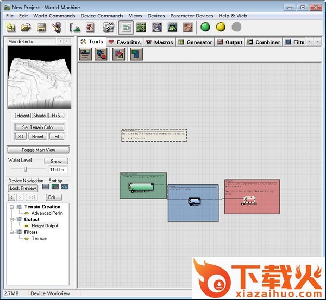
Task: Open Device Commands menu
Action: click(x=102, y=16)
